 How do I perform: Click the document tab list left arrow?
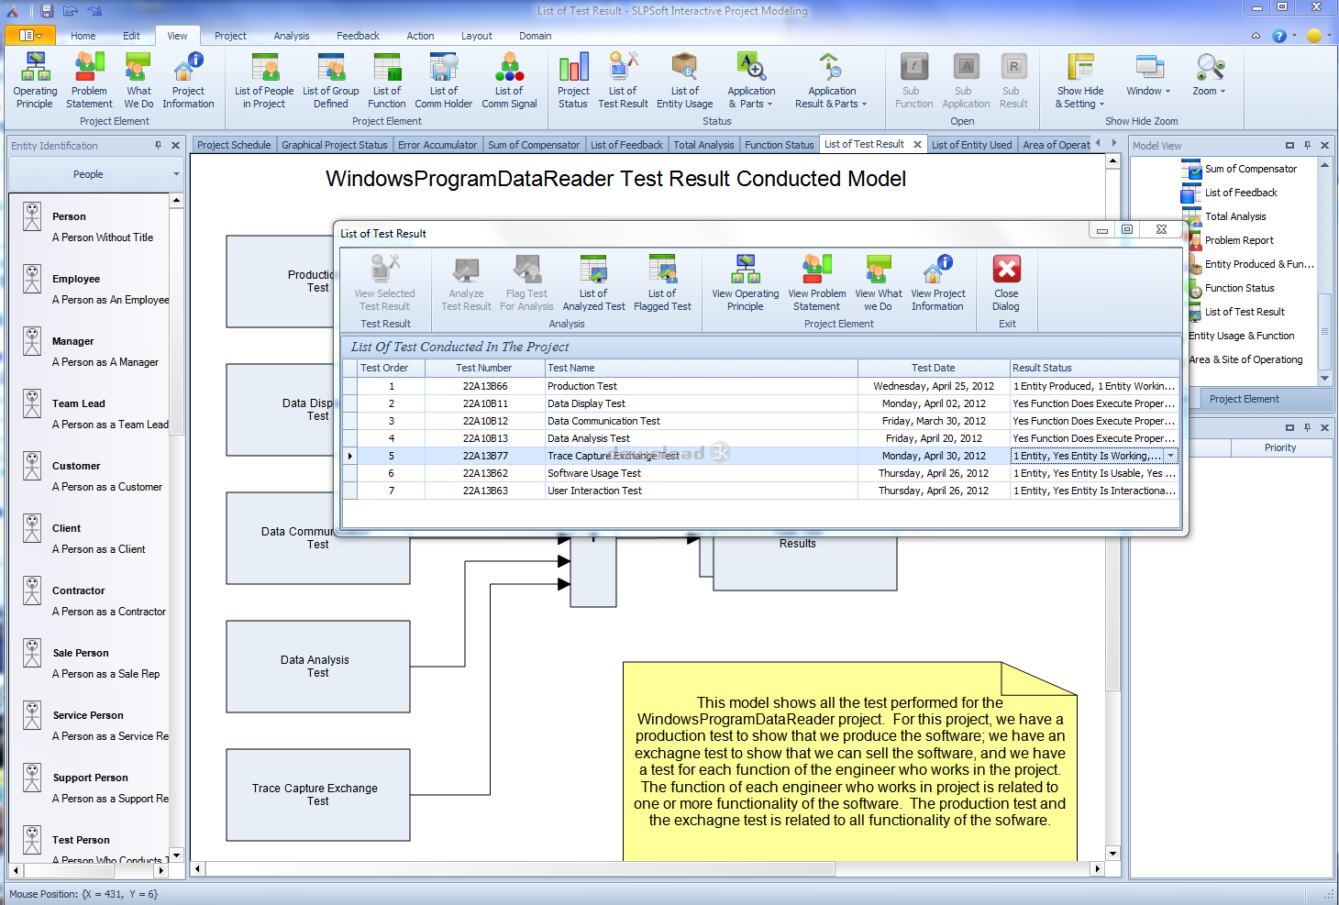1100,144
